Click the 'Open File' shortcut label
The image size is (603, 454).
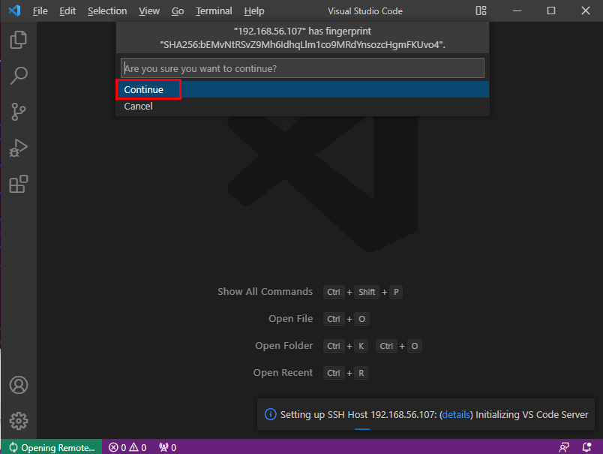tap(290, 319)
